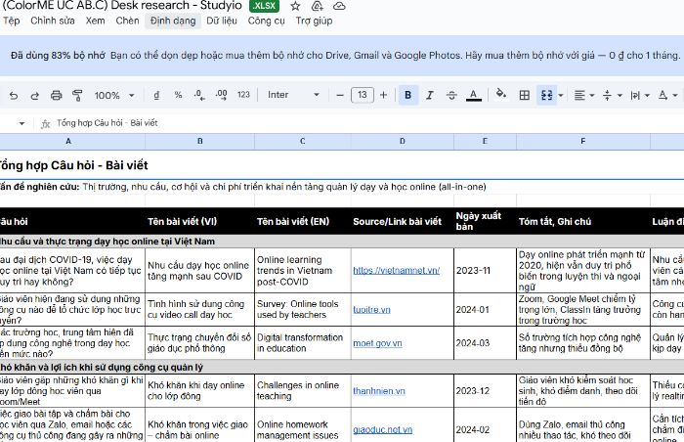This screenshot has height=442, width=684.
Task: Open text wrapping dropdown
Action: 640,95
